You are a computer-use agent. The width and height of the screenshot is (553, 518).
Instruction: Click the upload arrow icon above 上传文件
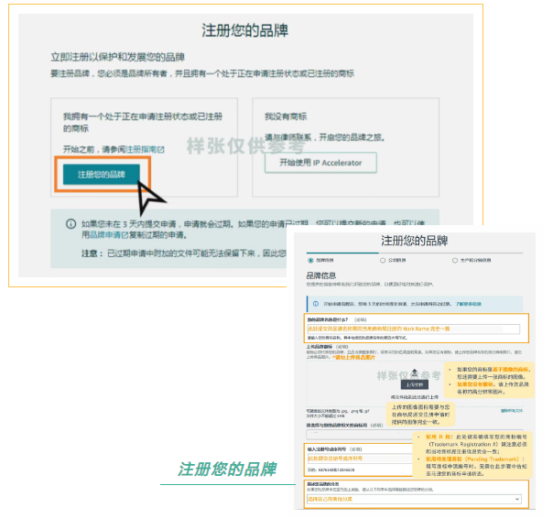pos(415,372)
